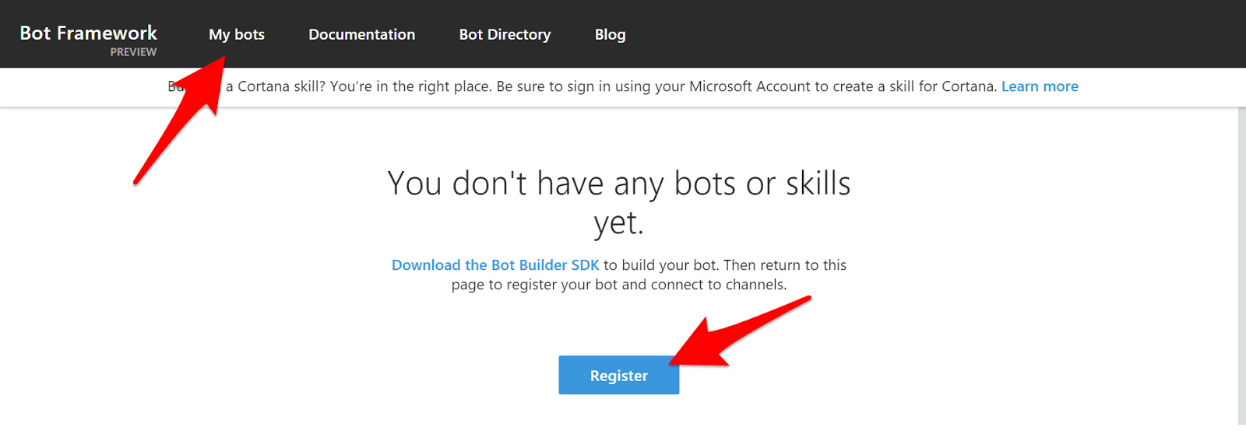The width and height of the screenshot is (1246, 434).
Task: Click the Download the Bot Builder SDK link
Action: (495, 265)
